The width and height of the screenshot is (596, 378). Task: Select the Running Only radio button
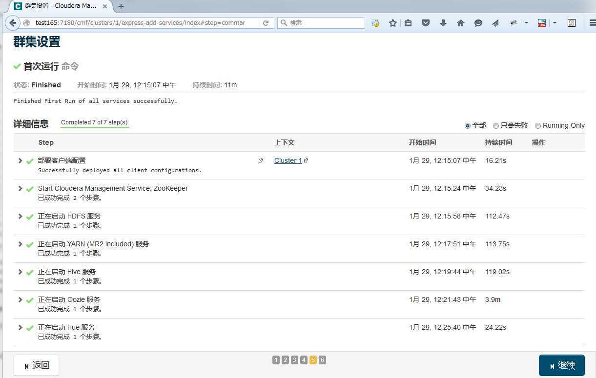point(538,126)
